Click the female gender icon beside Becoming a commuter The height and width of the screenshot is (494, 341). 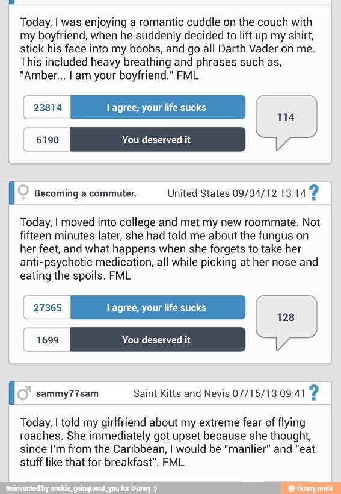click(x=23, y=193)
